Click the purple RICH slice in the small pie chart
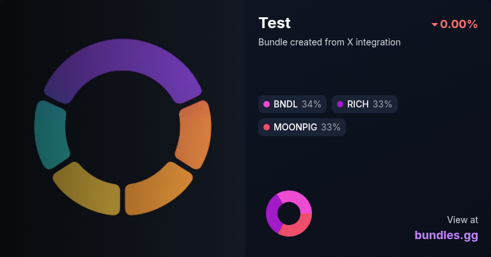 pyautogui.click(x=272, y=214)
